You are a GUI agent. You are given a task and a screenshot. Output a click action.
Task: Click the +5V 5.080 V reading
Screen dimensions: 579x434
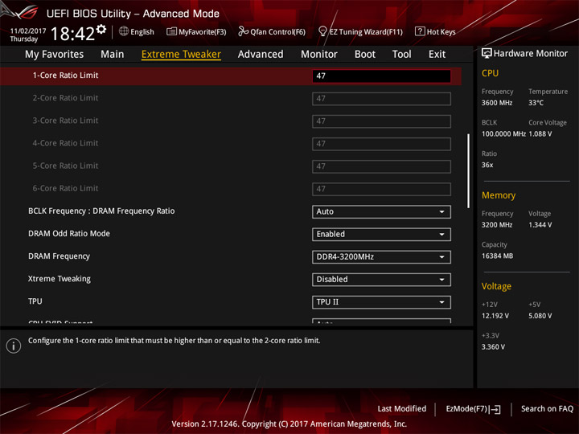pos(540,316)
